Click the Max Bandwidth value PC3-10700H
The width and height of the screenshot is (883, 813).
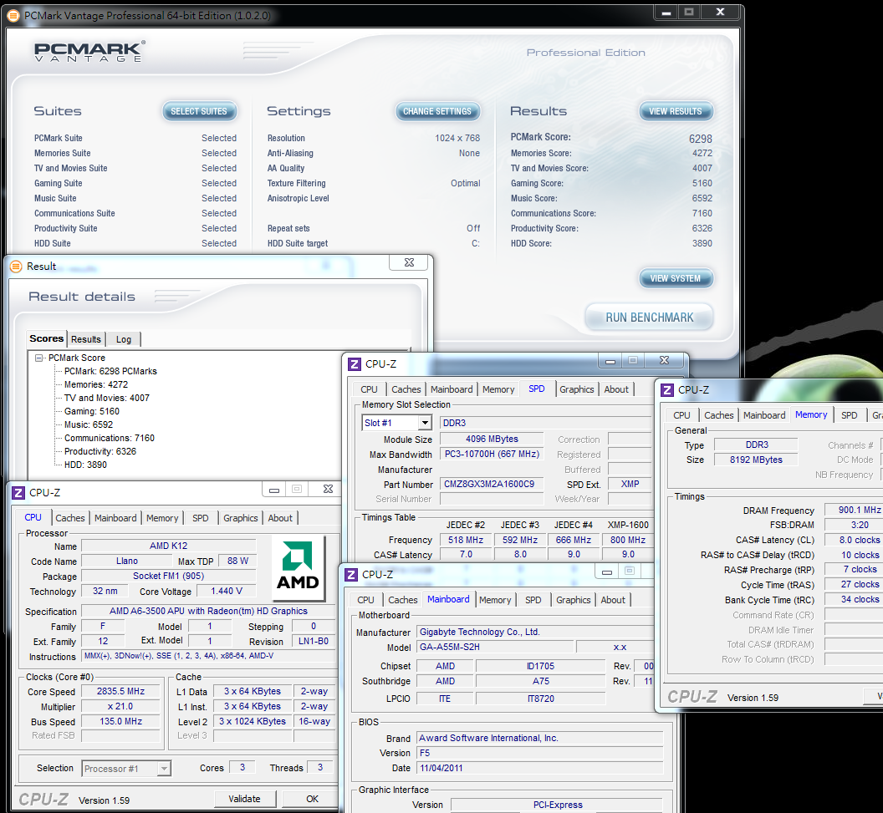(x=492, y=454)
